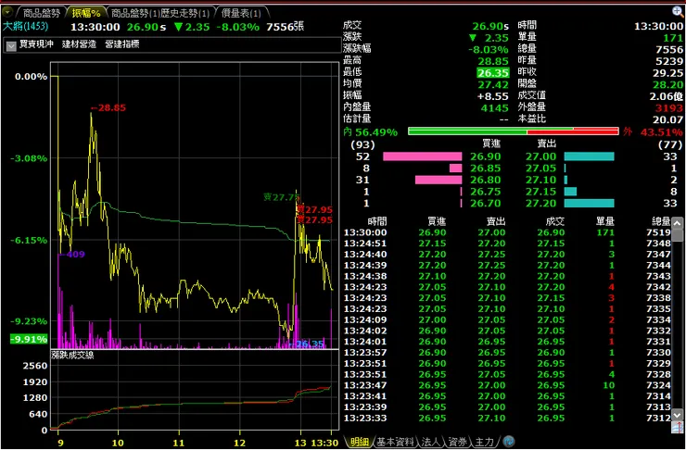Click the stock name 大將(1453)
The image size is (686, 450).
[x=25, y=26]
